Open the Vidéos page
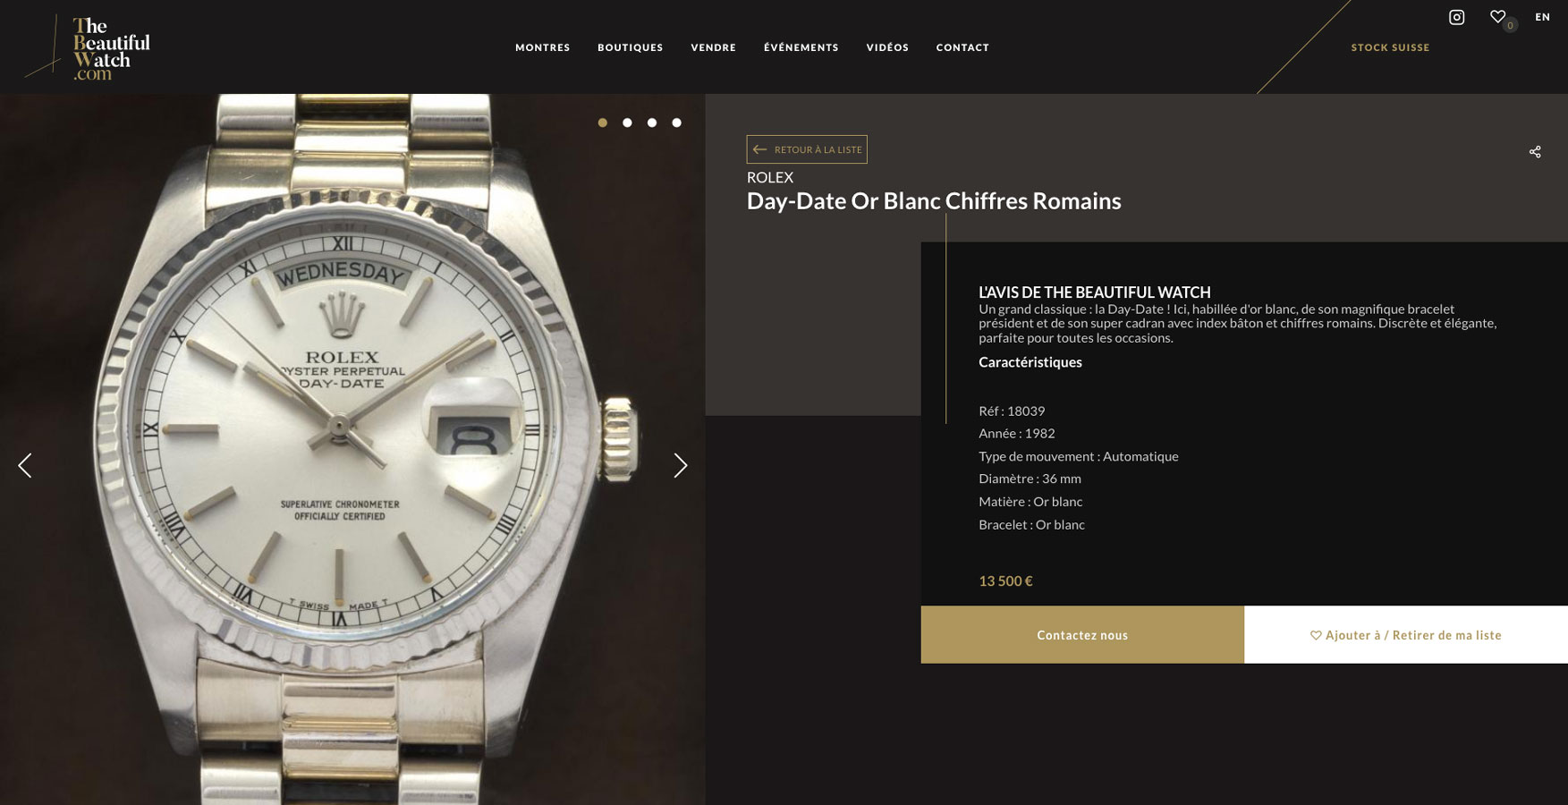The height and width of the screenshot is (805, 1568). pyautogui.click(x=887, y=47)
